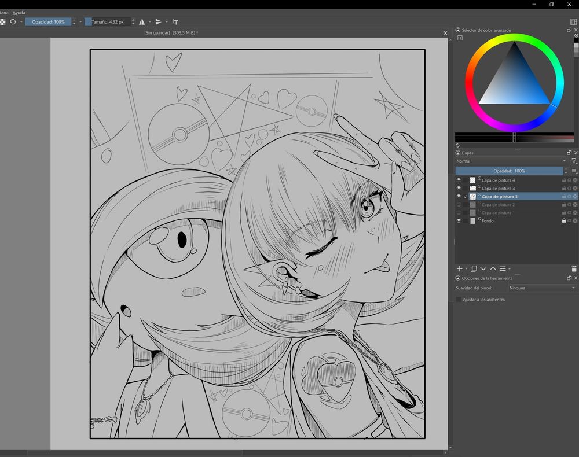This screenshot has height=457, width=579.
Task: Enable Ajustar a los asistentes checkbox
Action: [459, 300]
